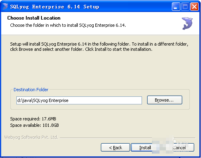Click the 'Setup will install SQLyog' description line

(99, 44)
